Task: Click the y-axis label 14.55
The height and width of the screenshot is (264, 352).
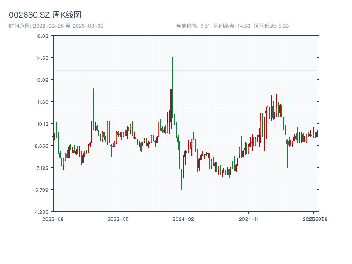Action: (x=42, y=58)
